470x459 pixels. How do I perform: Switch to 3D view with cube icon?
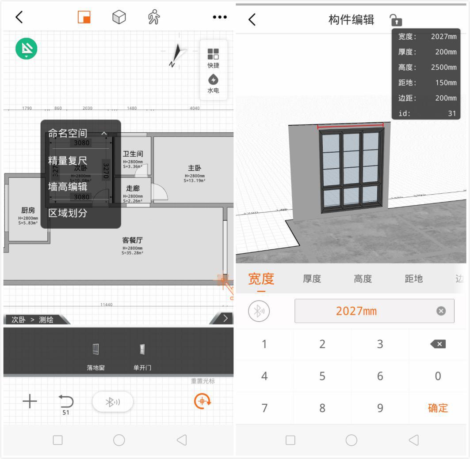tap(118, 17)
